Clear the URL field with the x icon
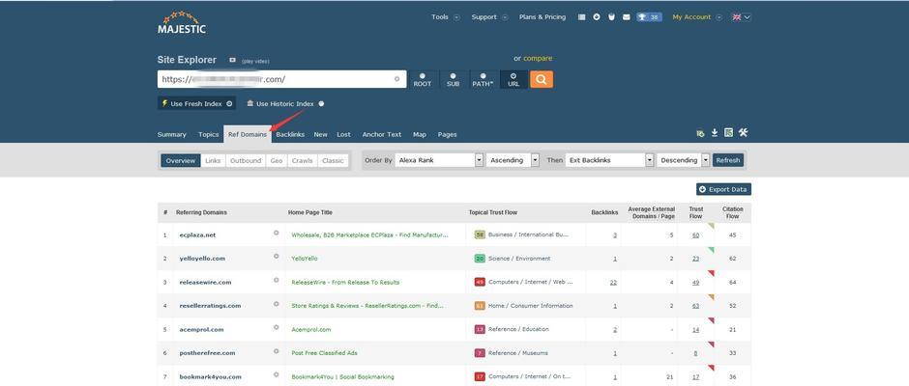909x386 pixels. tap(397, 79)
